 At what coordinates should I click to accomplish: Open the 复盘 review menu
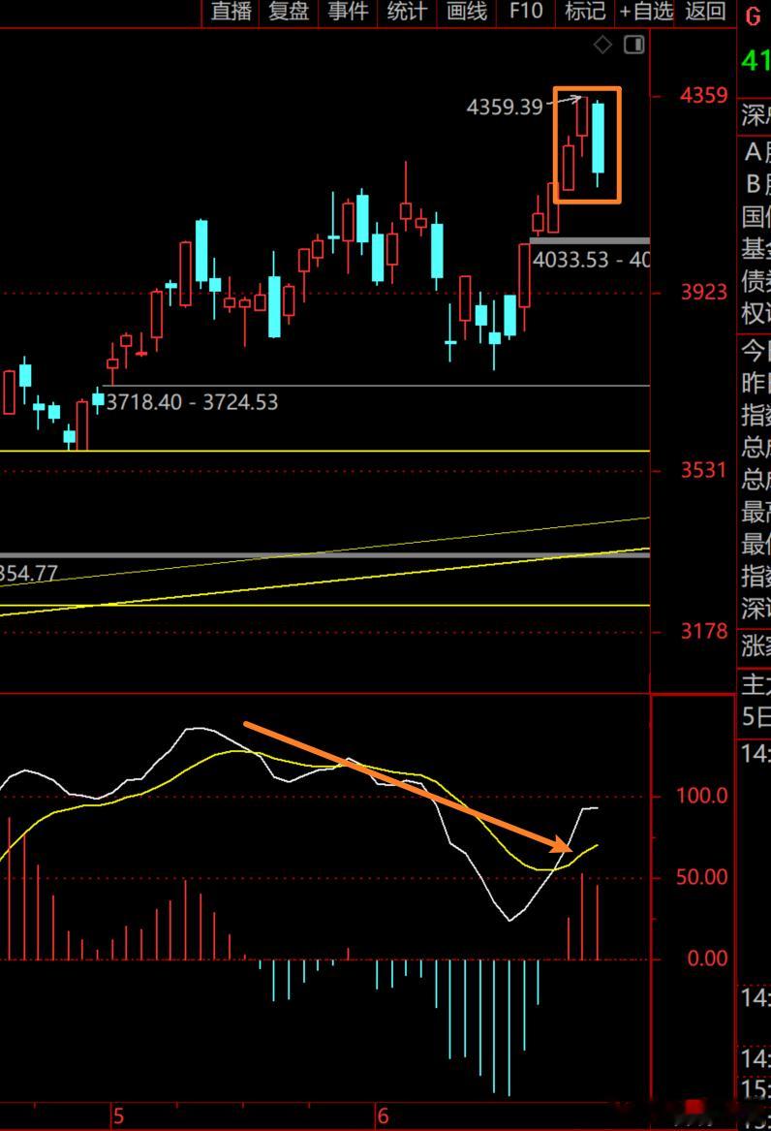289,12
